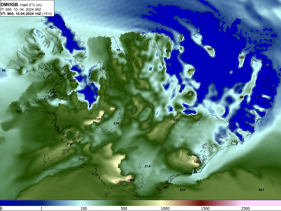Click map value 829

pos(192,70)
